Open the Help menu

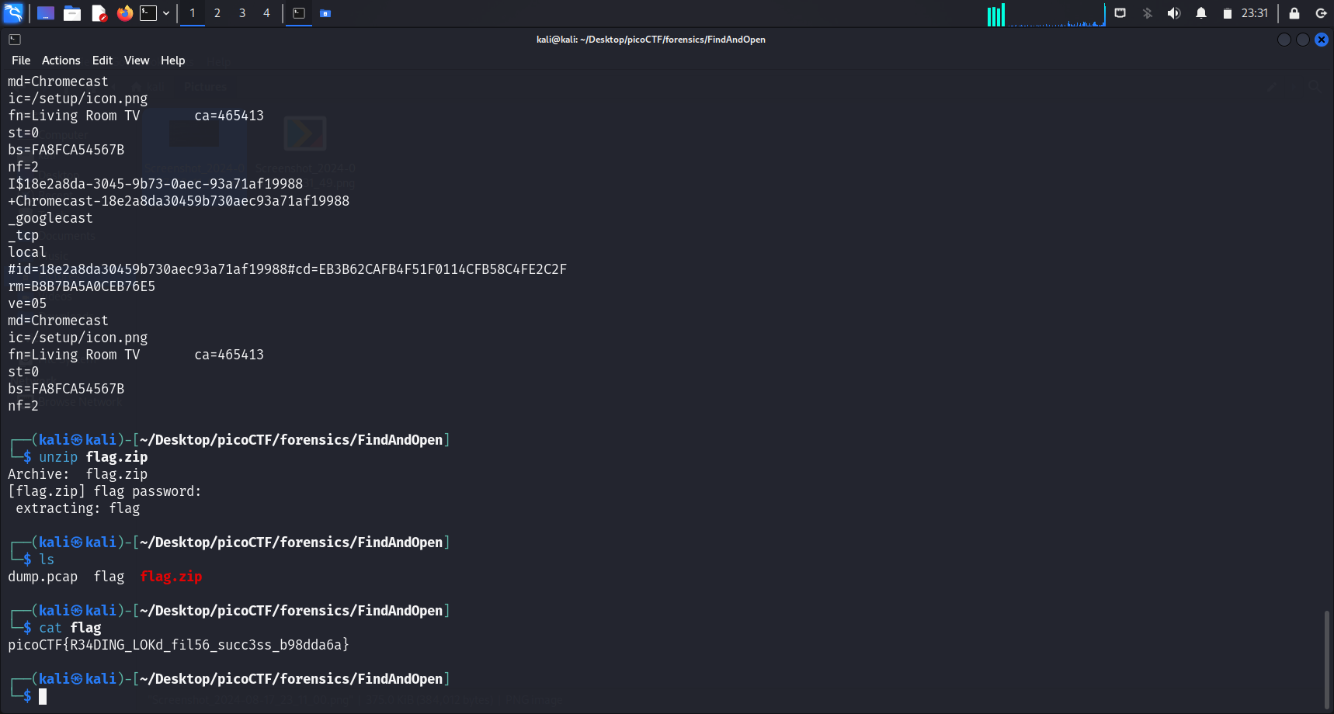click(x=172, y=61)
